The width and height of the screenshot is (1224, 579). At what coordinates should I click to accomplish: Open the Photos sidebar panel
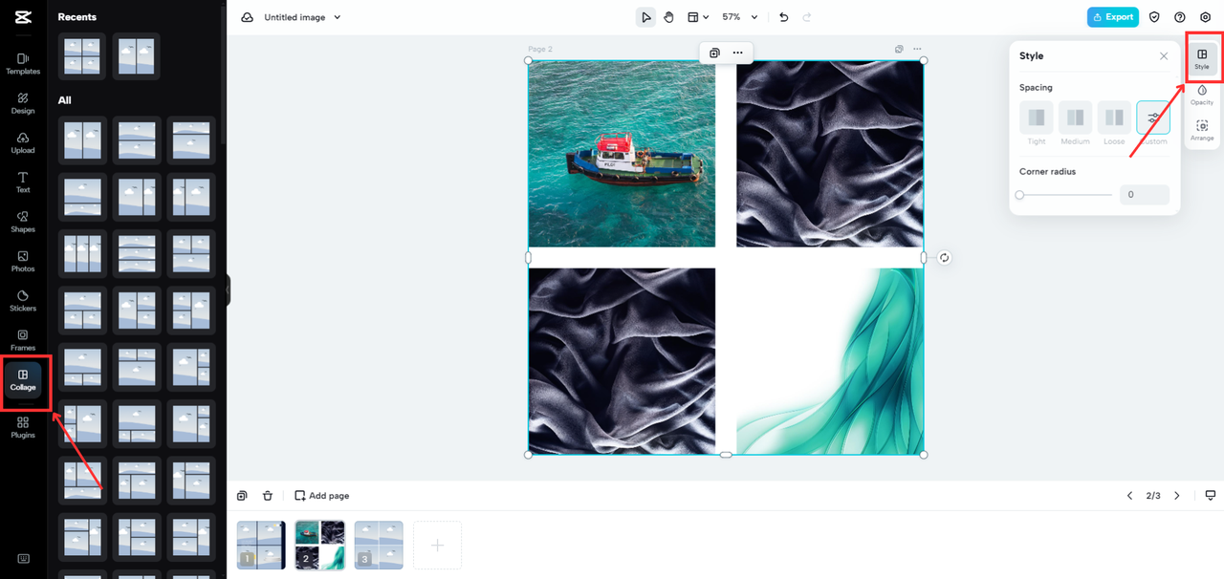(x=23, y=262)
